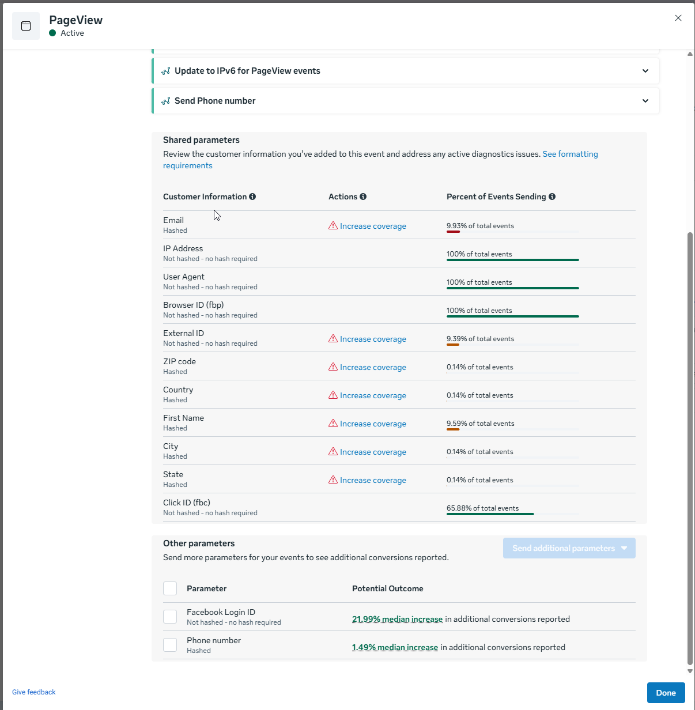The image size is (695, 710).
Task: Click info icon by Percent of Events Sending
Action: pos(552,197)
